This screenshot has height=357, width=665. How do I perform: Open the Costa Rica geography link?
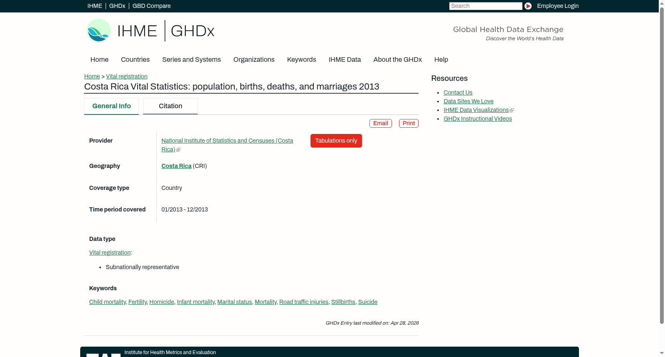(176, 166)
